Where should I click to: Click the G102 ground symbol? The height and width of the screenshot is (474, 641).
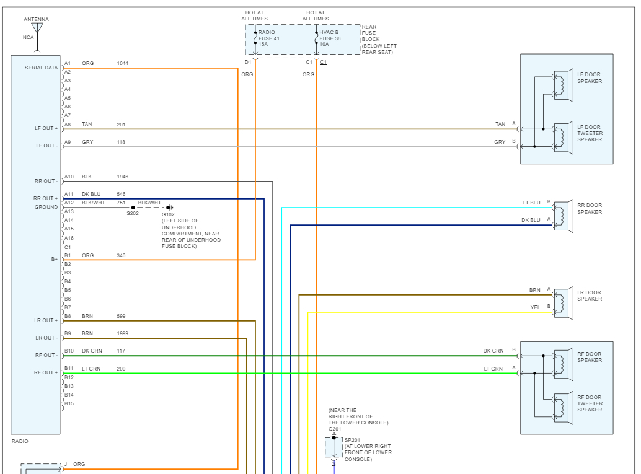click(x=170, y=208)
